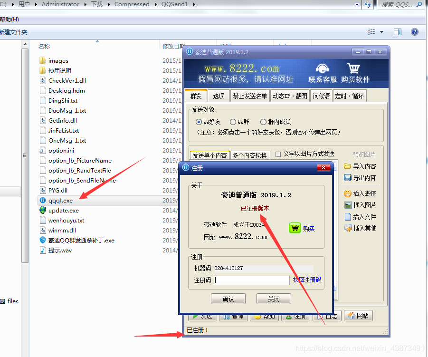Enable 文字以图片方式发送 checkbox

click(x=278, y=154)
